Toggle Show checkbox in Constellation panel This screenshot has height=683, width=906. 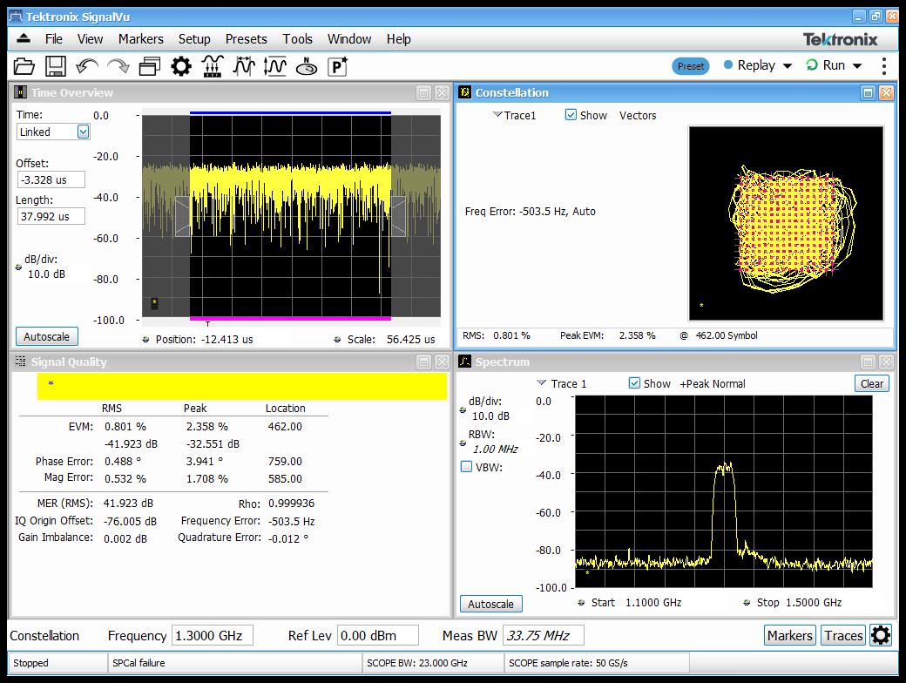571,115
